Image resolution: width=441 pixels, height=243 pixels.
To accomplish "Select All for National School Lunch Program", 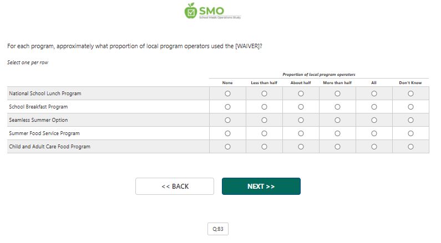I will coord(374,94).
